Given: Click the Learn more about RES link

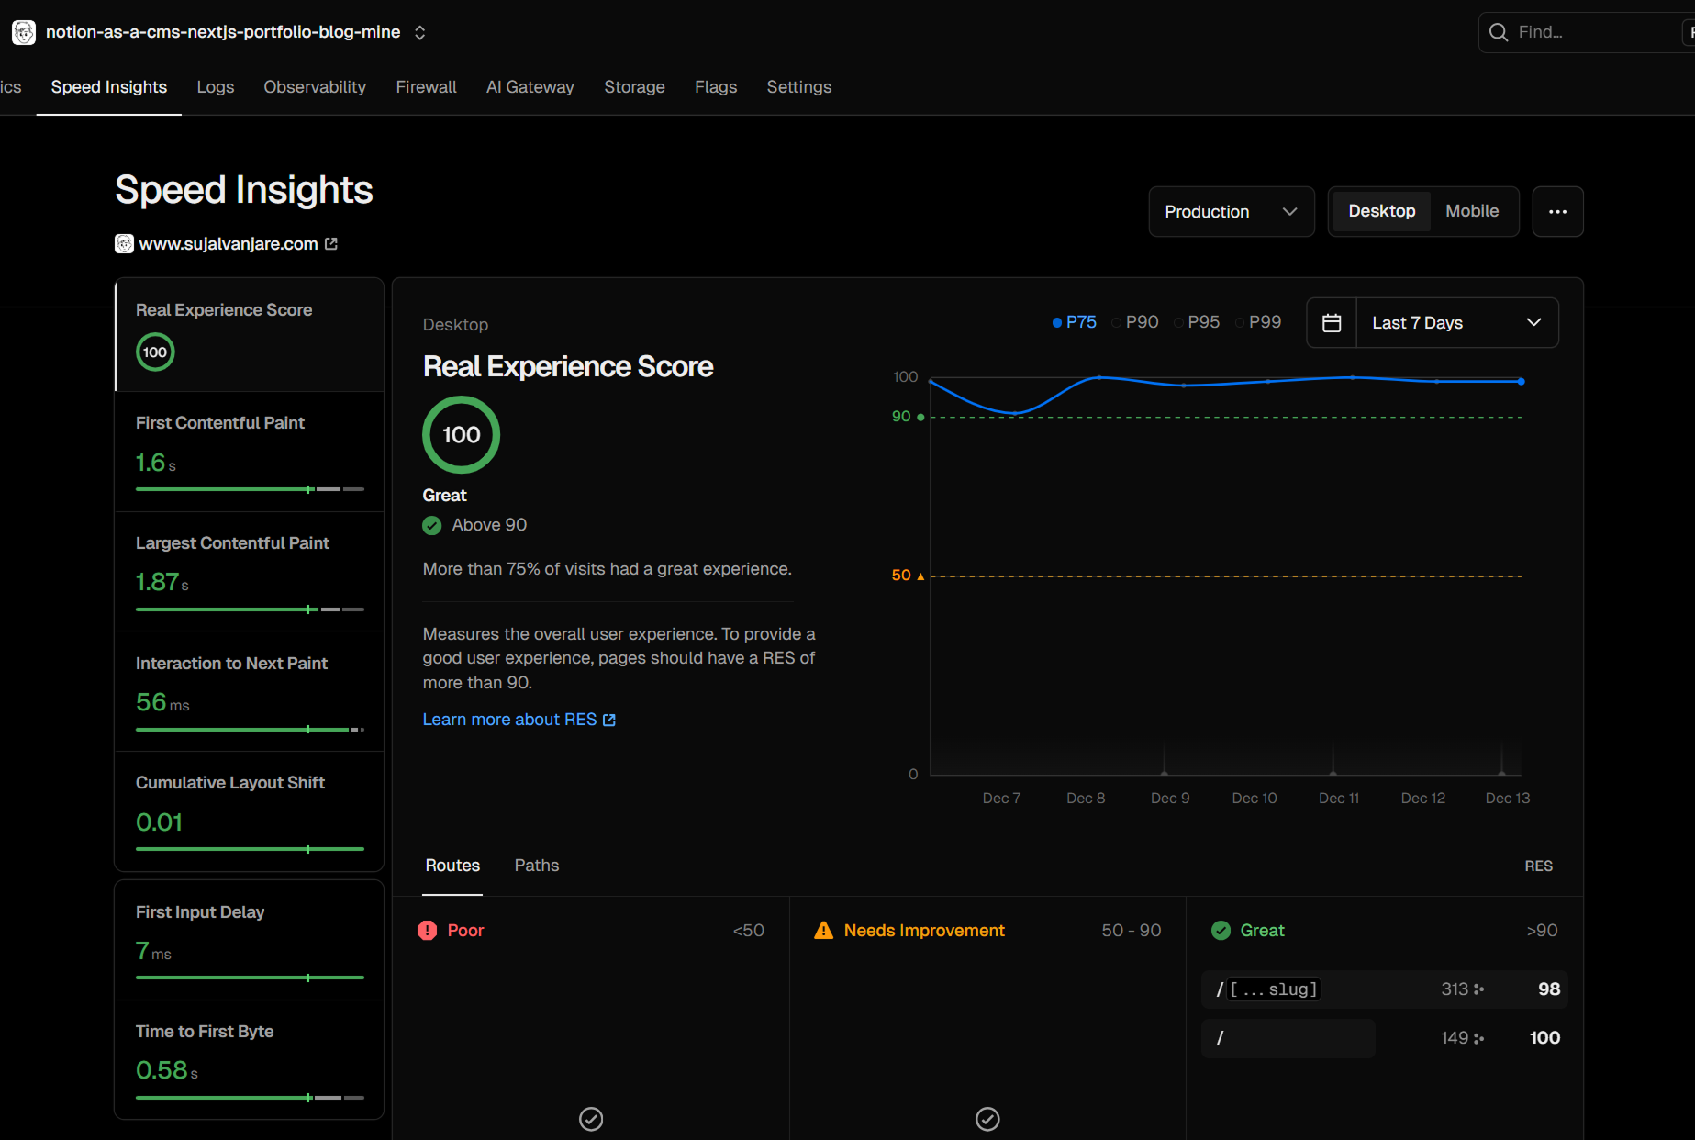Looking at the screenshot, I should point(510,720).
